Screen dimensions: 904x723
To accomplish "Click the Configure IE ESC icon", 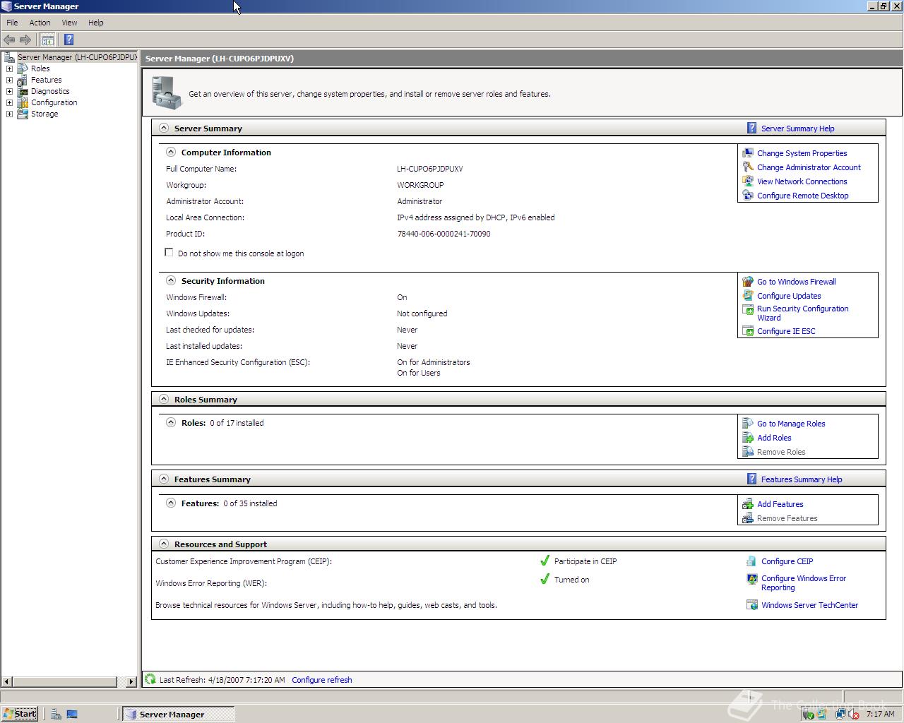I will click(x=748, y=330).
